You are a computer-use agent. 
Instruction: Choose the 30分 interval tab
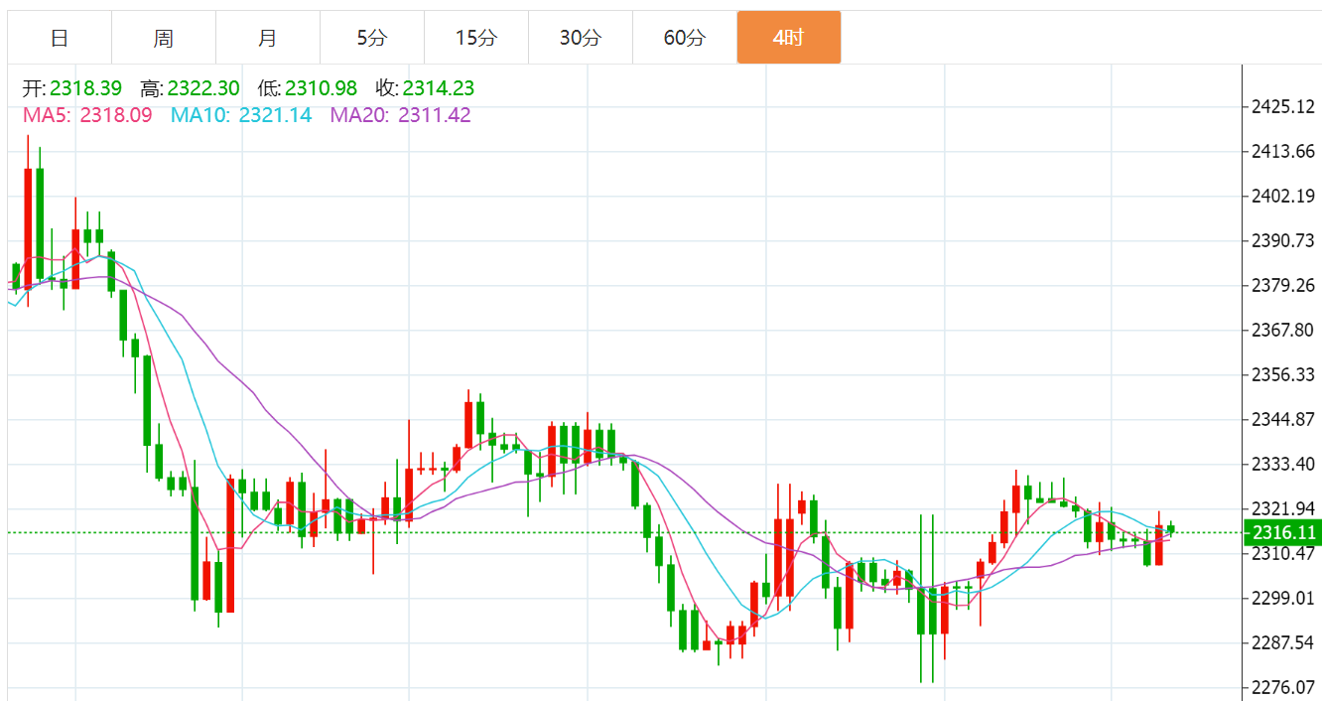pos(581,38)
